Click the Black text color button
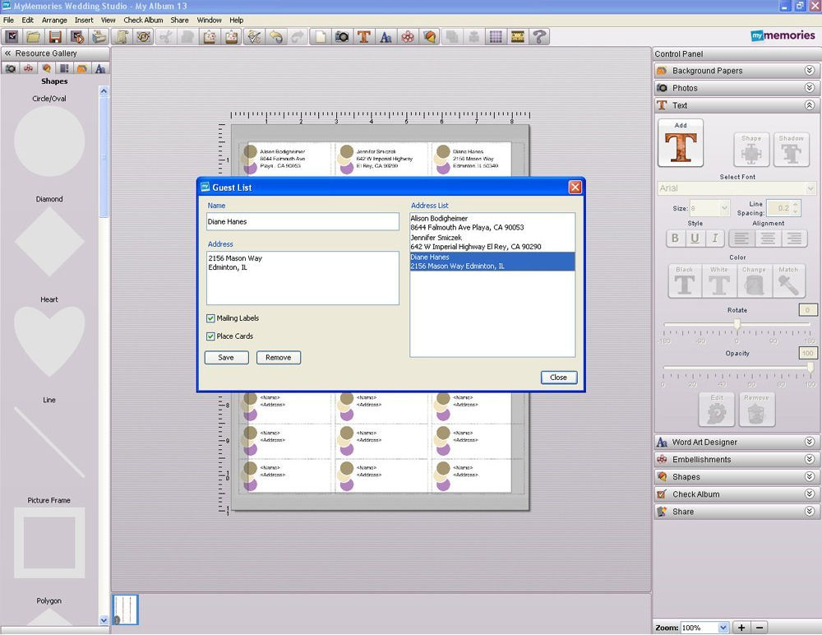This screenshot has width=822, height=635. pos(684,281)
